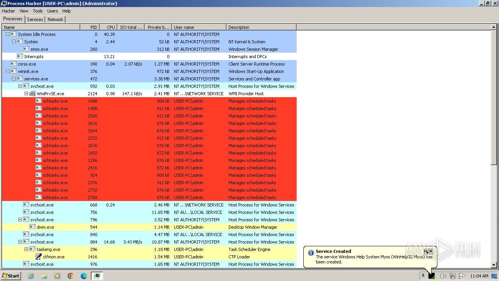The width and height of the screenshot is (499, 281).
Task: Select the ctfmon.exe process row
Action: coord(149,257)
